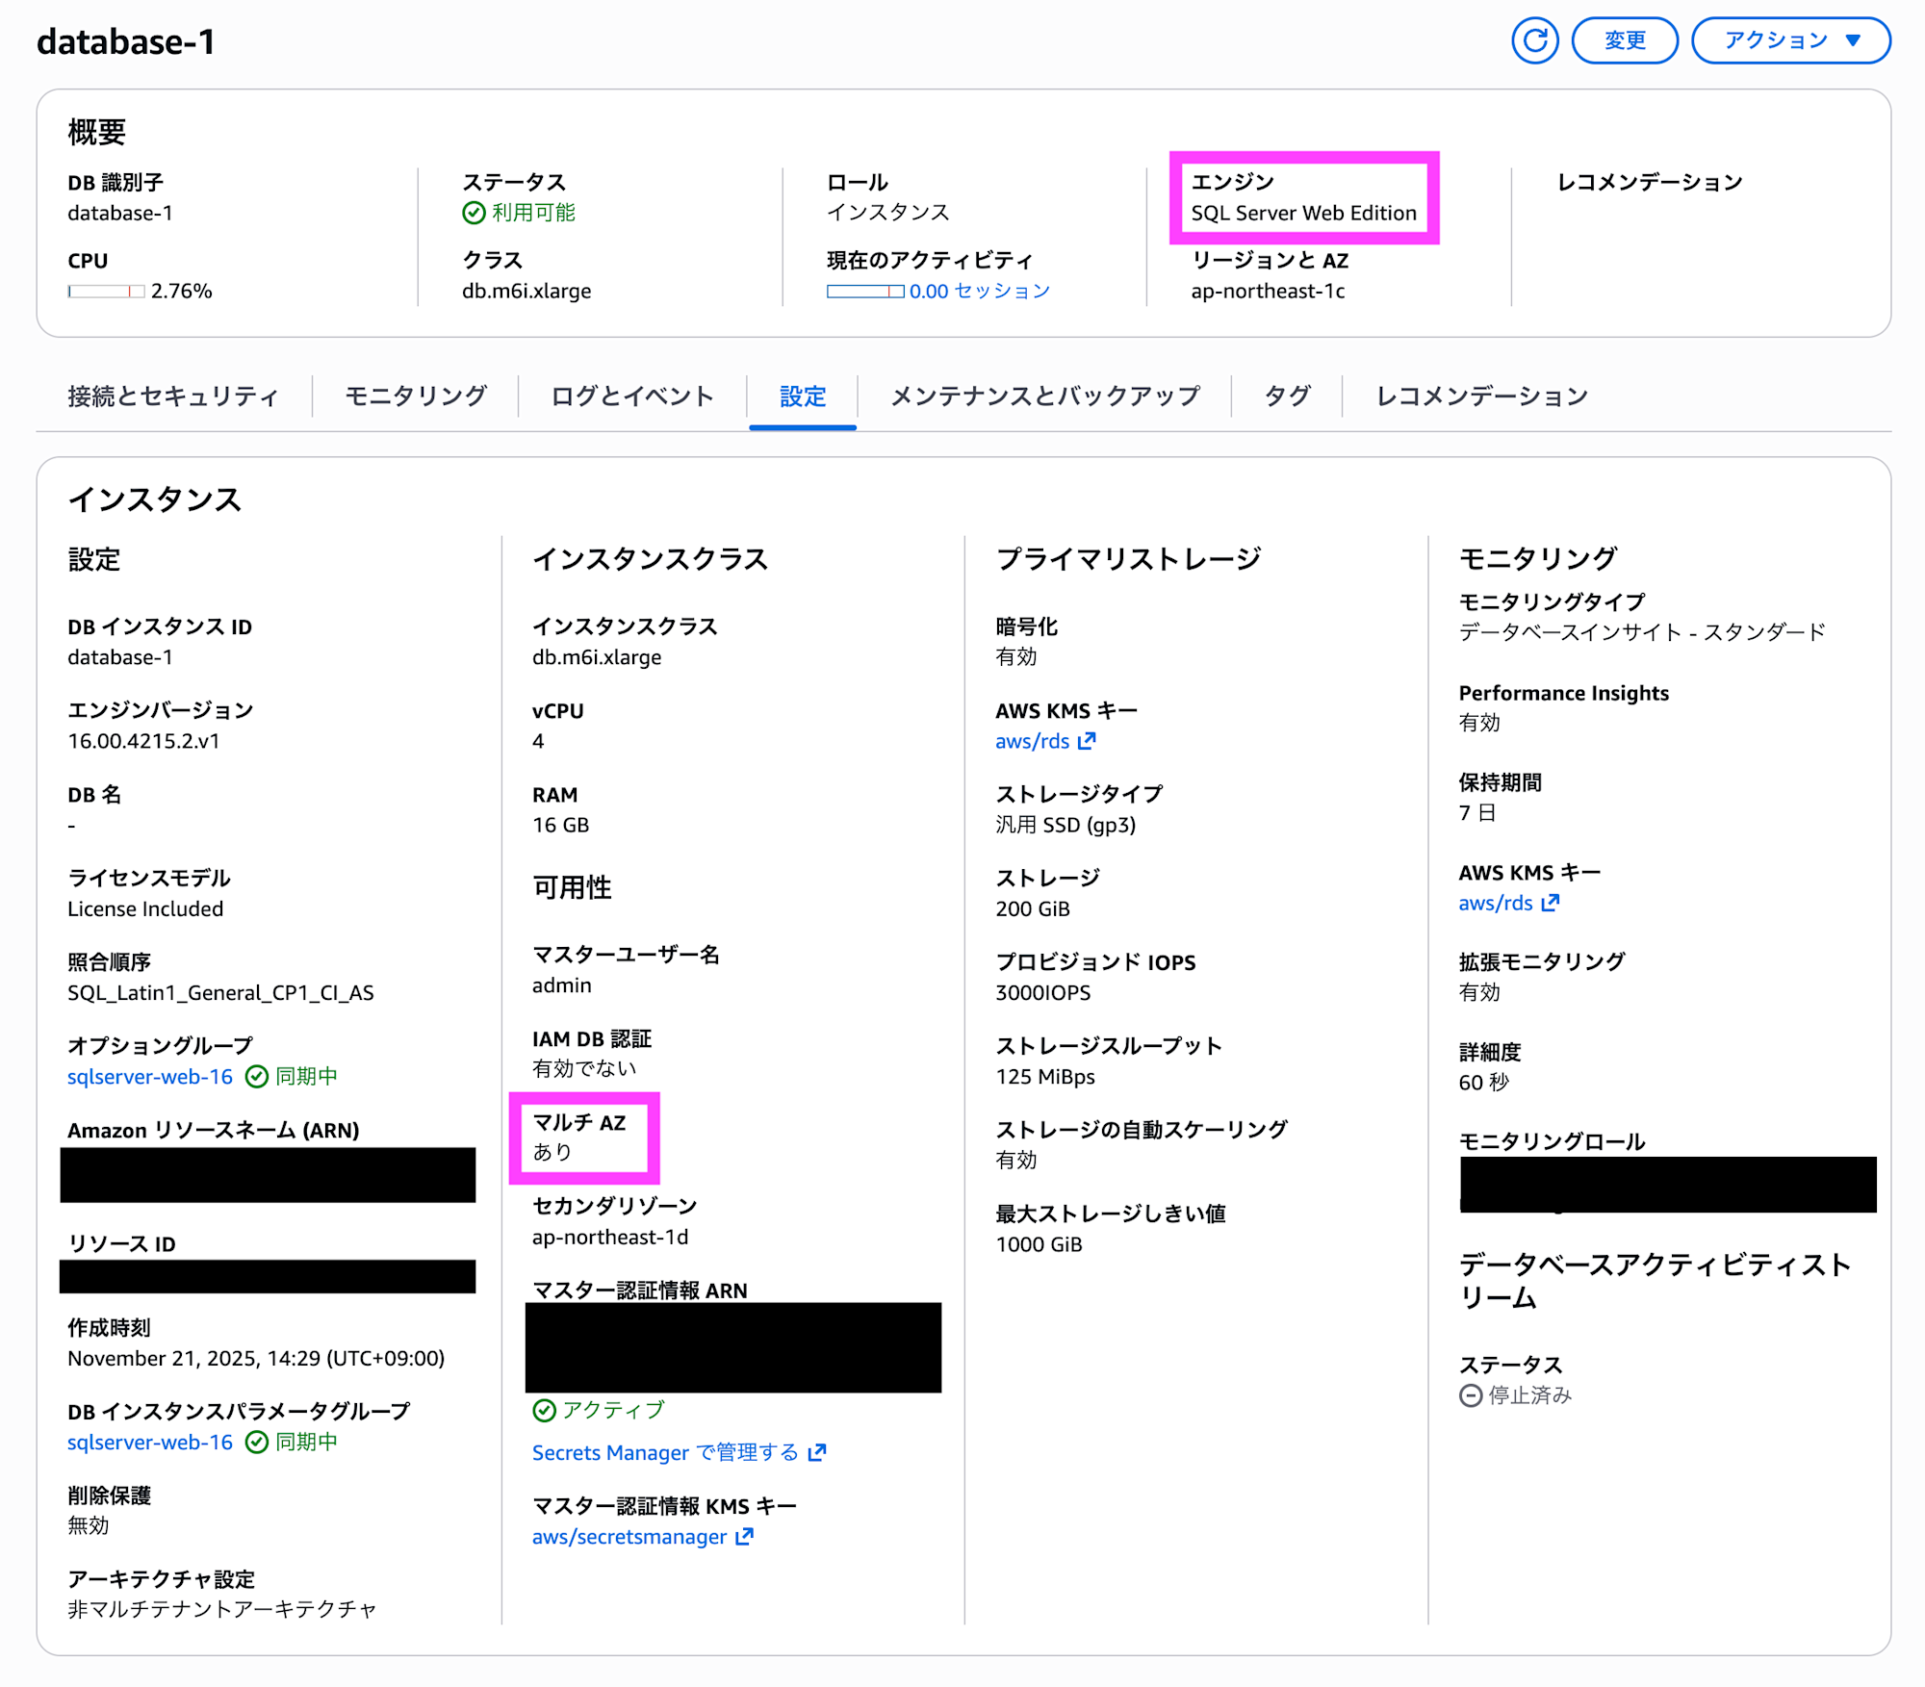Open the sqlserver-web-16 option group link

149,1077
